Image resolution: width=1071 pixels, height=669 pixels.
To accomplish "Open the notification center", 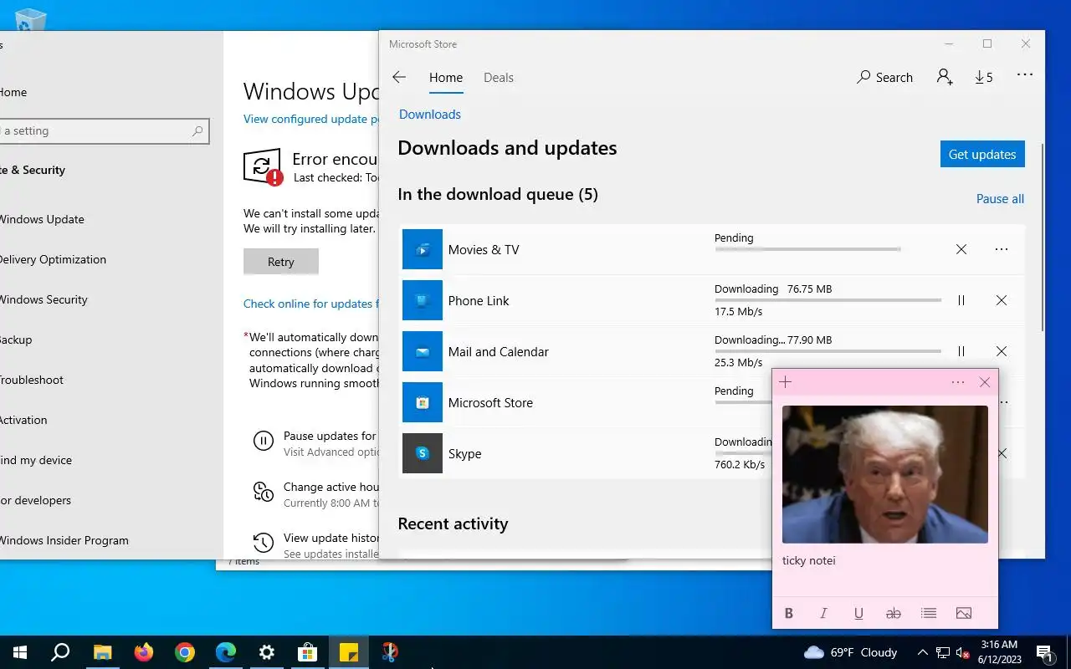I will coord(1044,652).
